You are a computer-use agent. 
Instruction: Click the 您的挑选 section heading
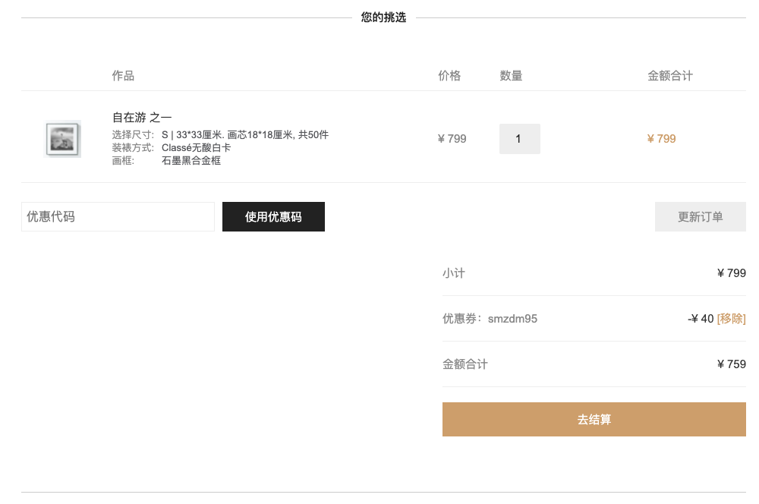pos(383,17)
